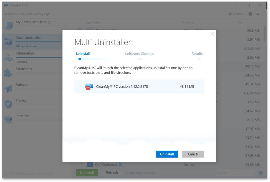
Task: Select Hibernation sidebar label
Action: tap(25, 53)
